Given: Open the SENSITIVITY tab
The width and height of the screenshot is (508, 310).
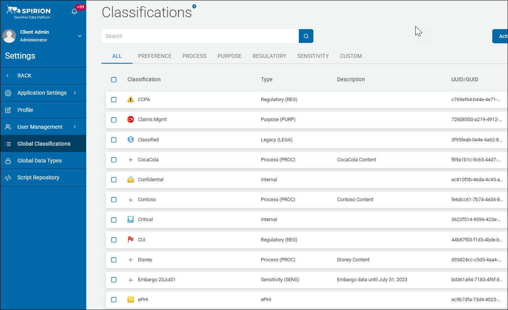Looking at the screenshot, I should point(313,56).
